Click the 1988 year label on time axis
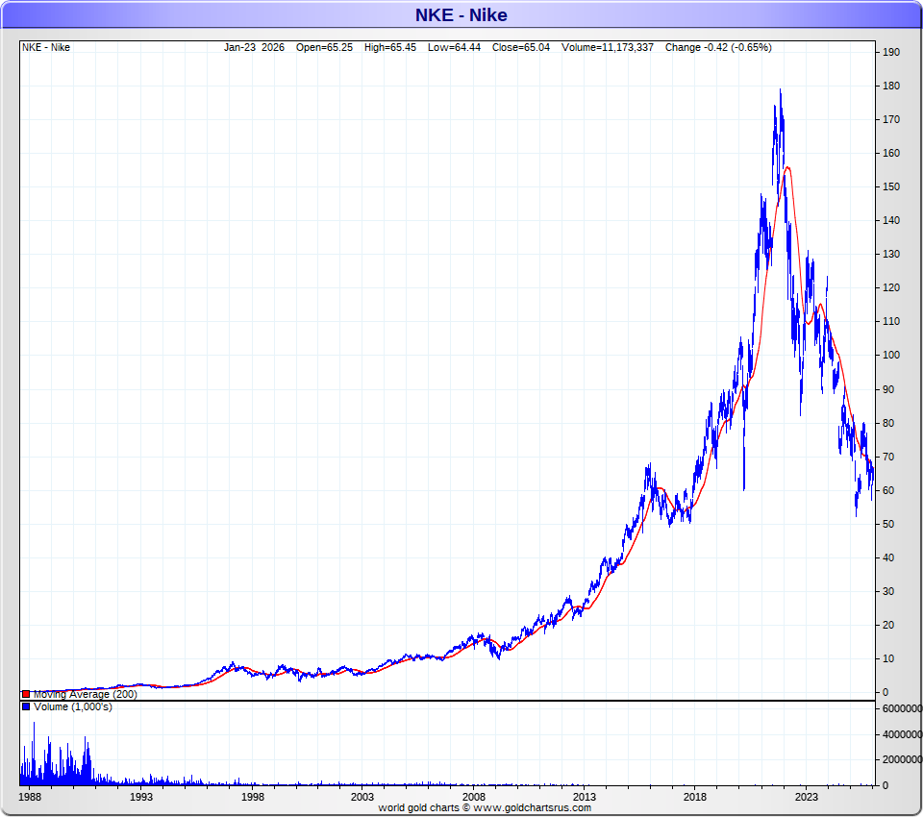 click(x=30, y=797)
